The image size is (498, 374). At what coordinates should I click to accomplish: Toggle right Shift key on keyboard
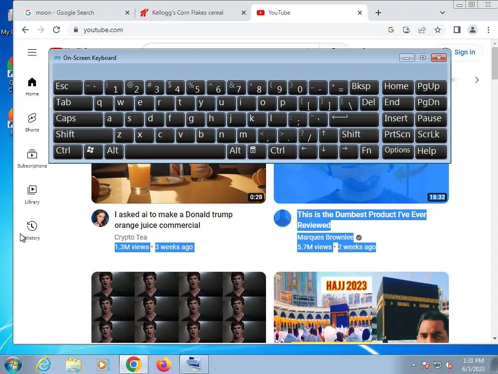click(x=359, y=135)
